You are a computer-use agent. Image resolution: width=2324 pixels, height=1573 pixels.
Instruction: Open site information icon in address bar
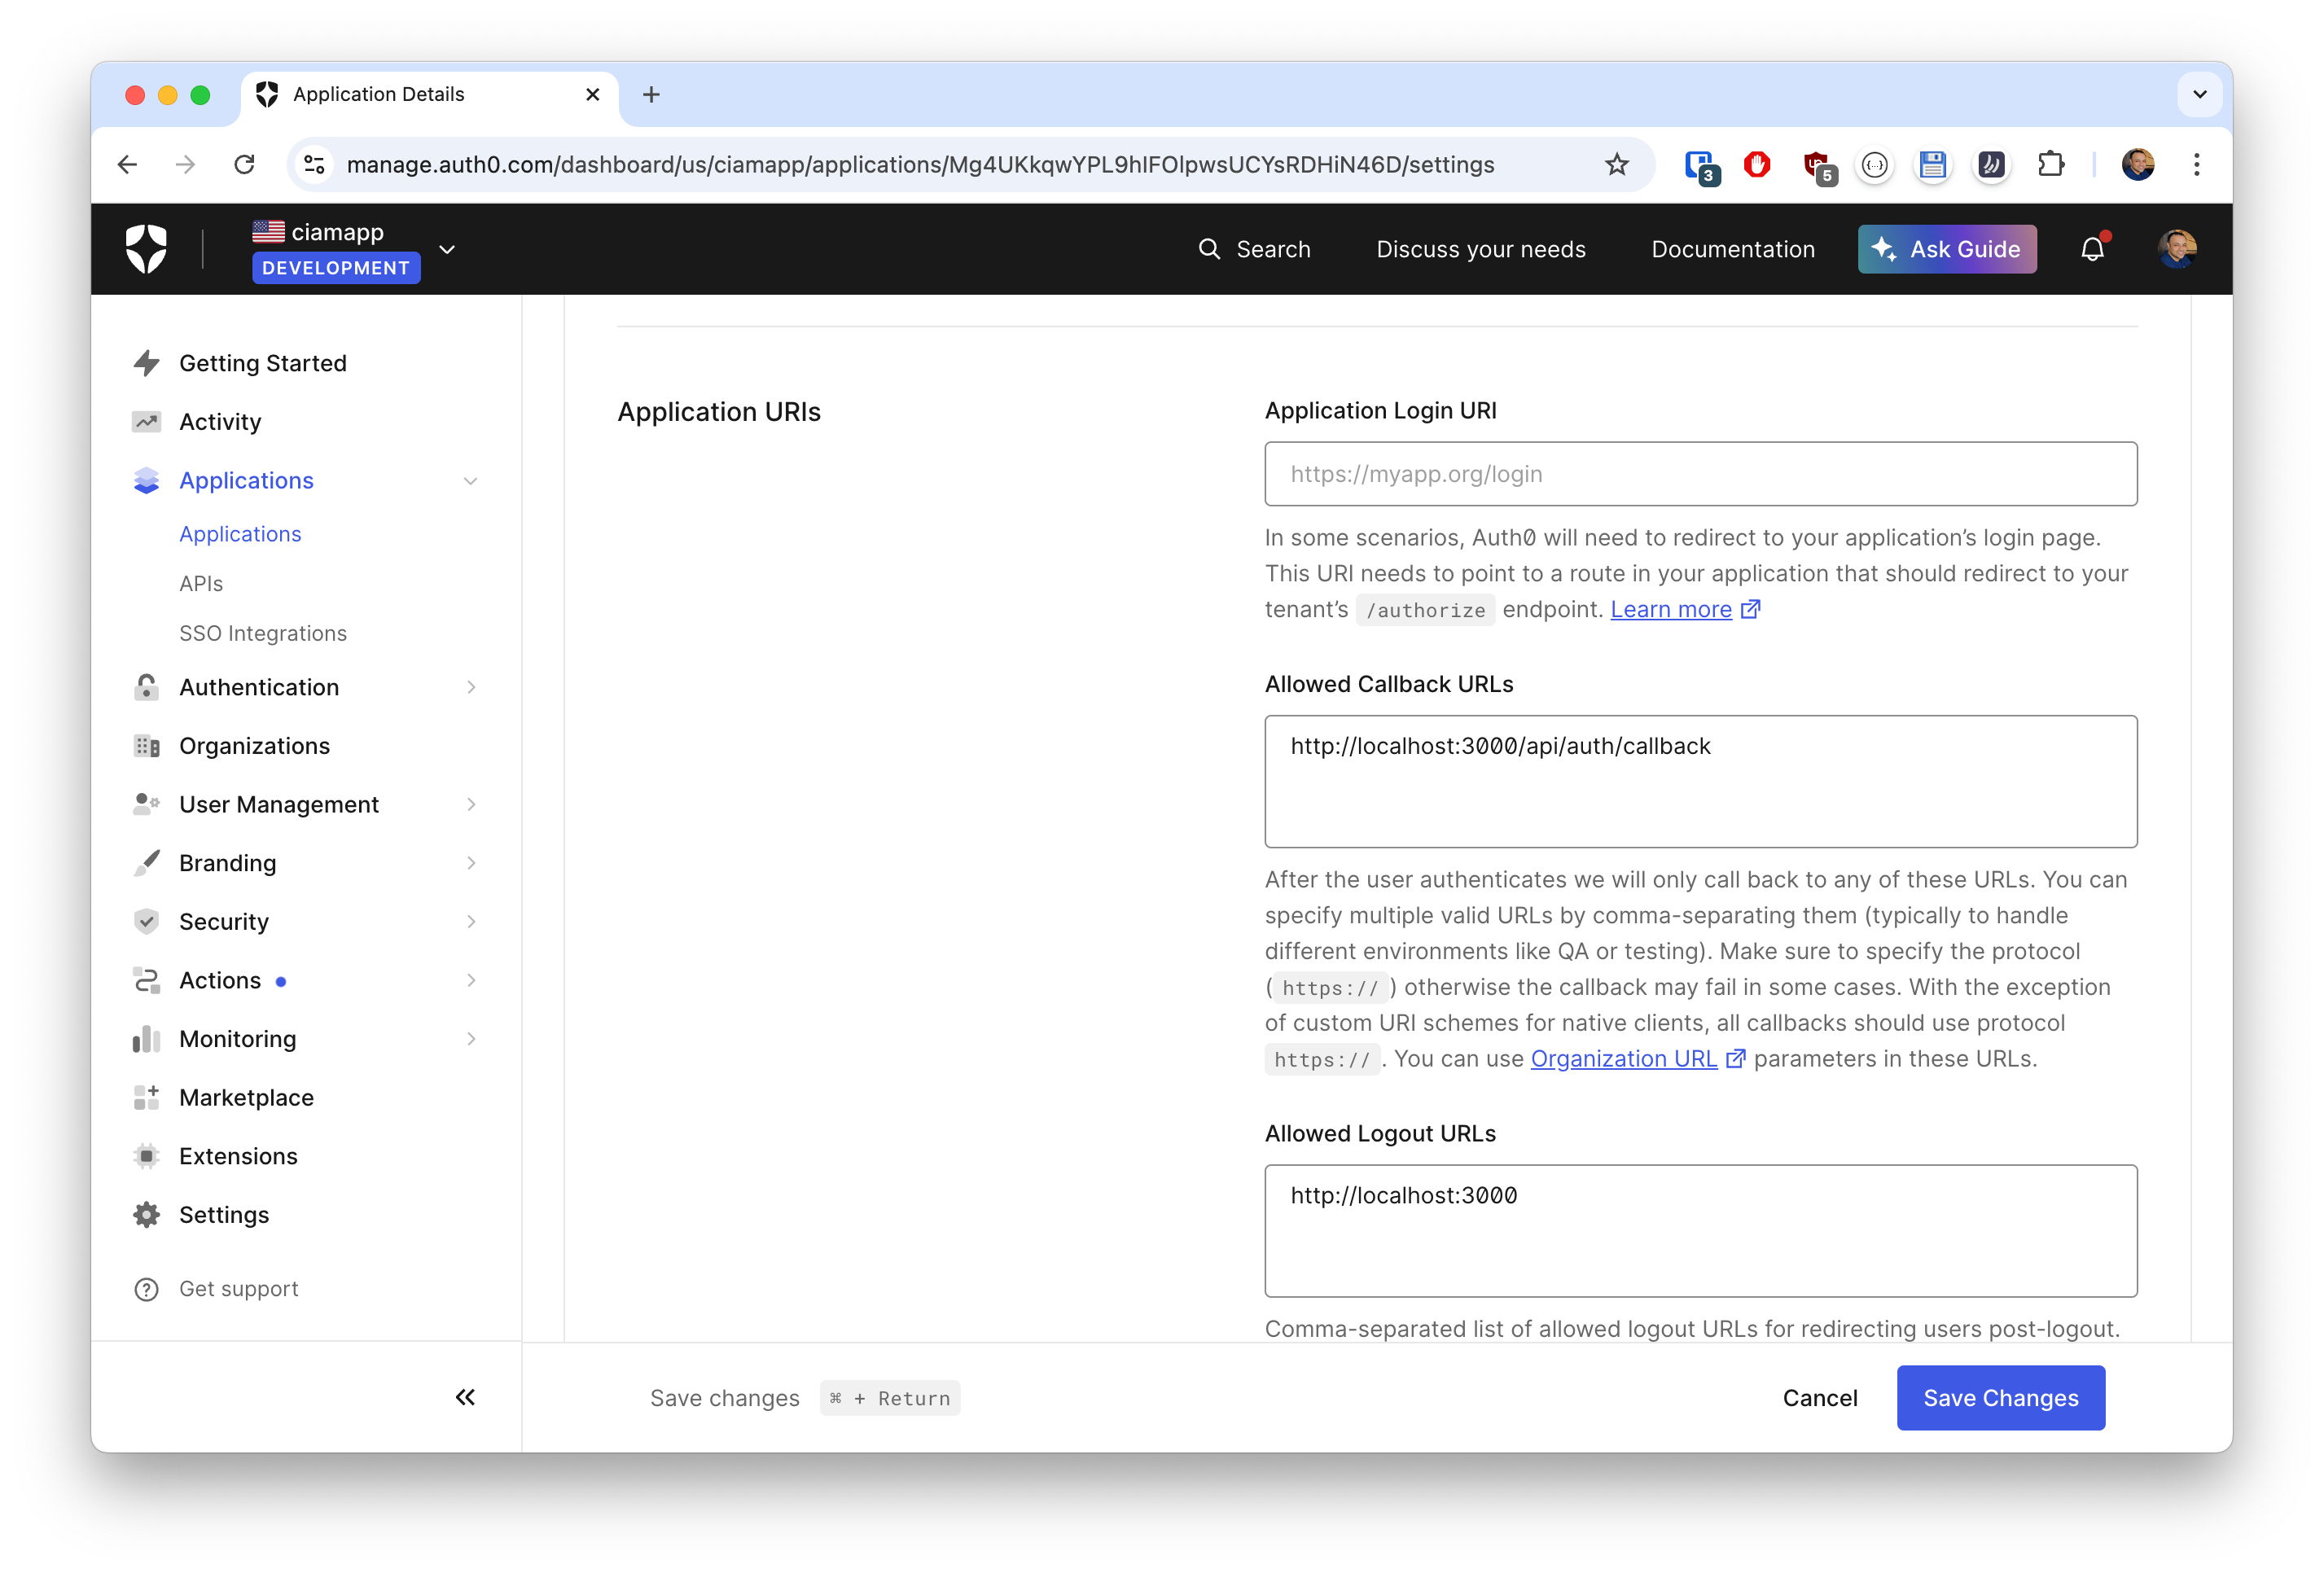(314, 164)
